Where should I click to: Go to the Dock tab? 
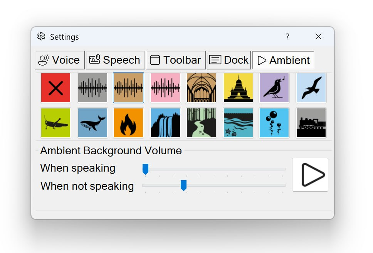[229, 60]
